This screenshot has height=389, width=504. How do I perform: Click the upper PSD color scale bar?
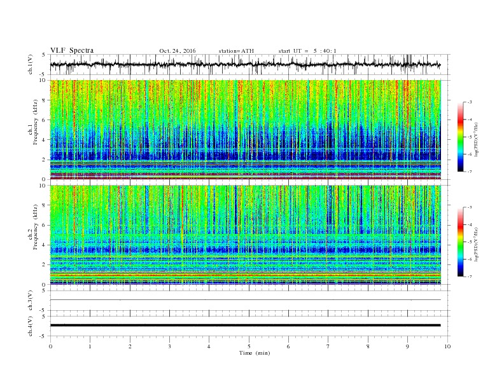click(x=460, y=137)
